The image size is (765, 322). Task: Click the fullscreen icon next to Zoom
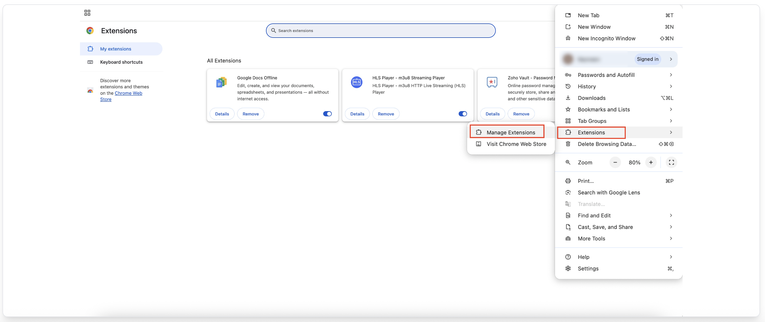(671, 162)
